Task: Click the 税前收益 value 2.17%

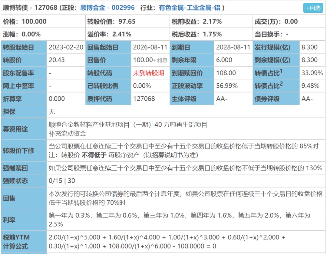Action: (212, 21)
